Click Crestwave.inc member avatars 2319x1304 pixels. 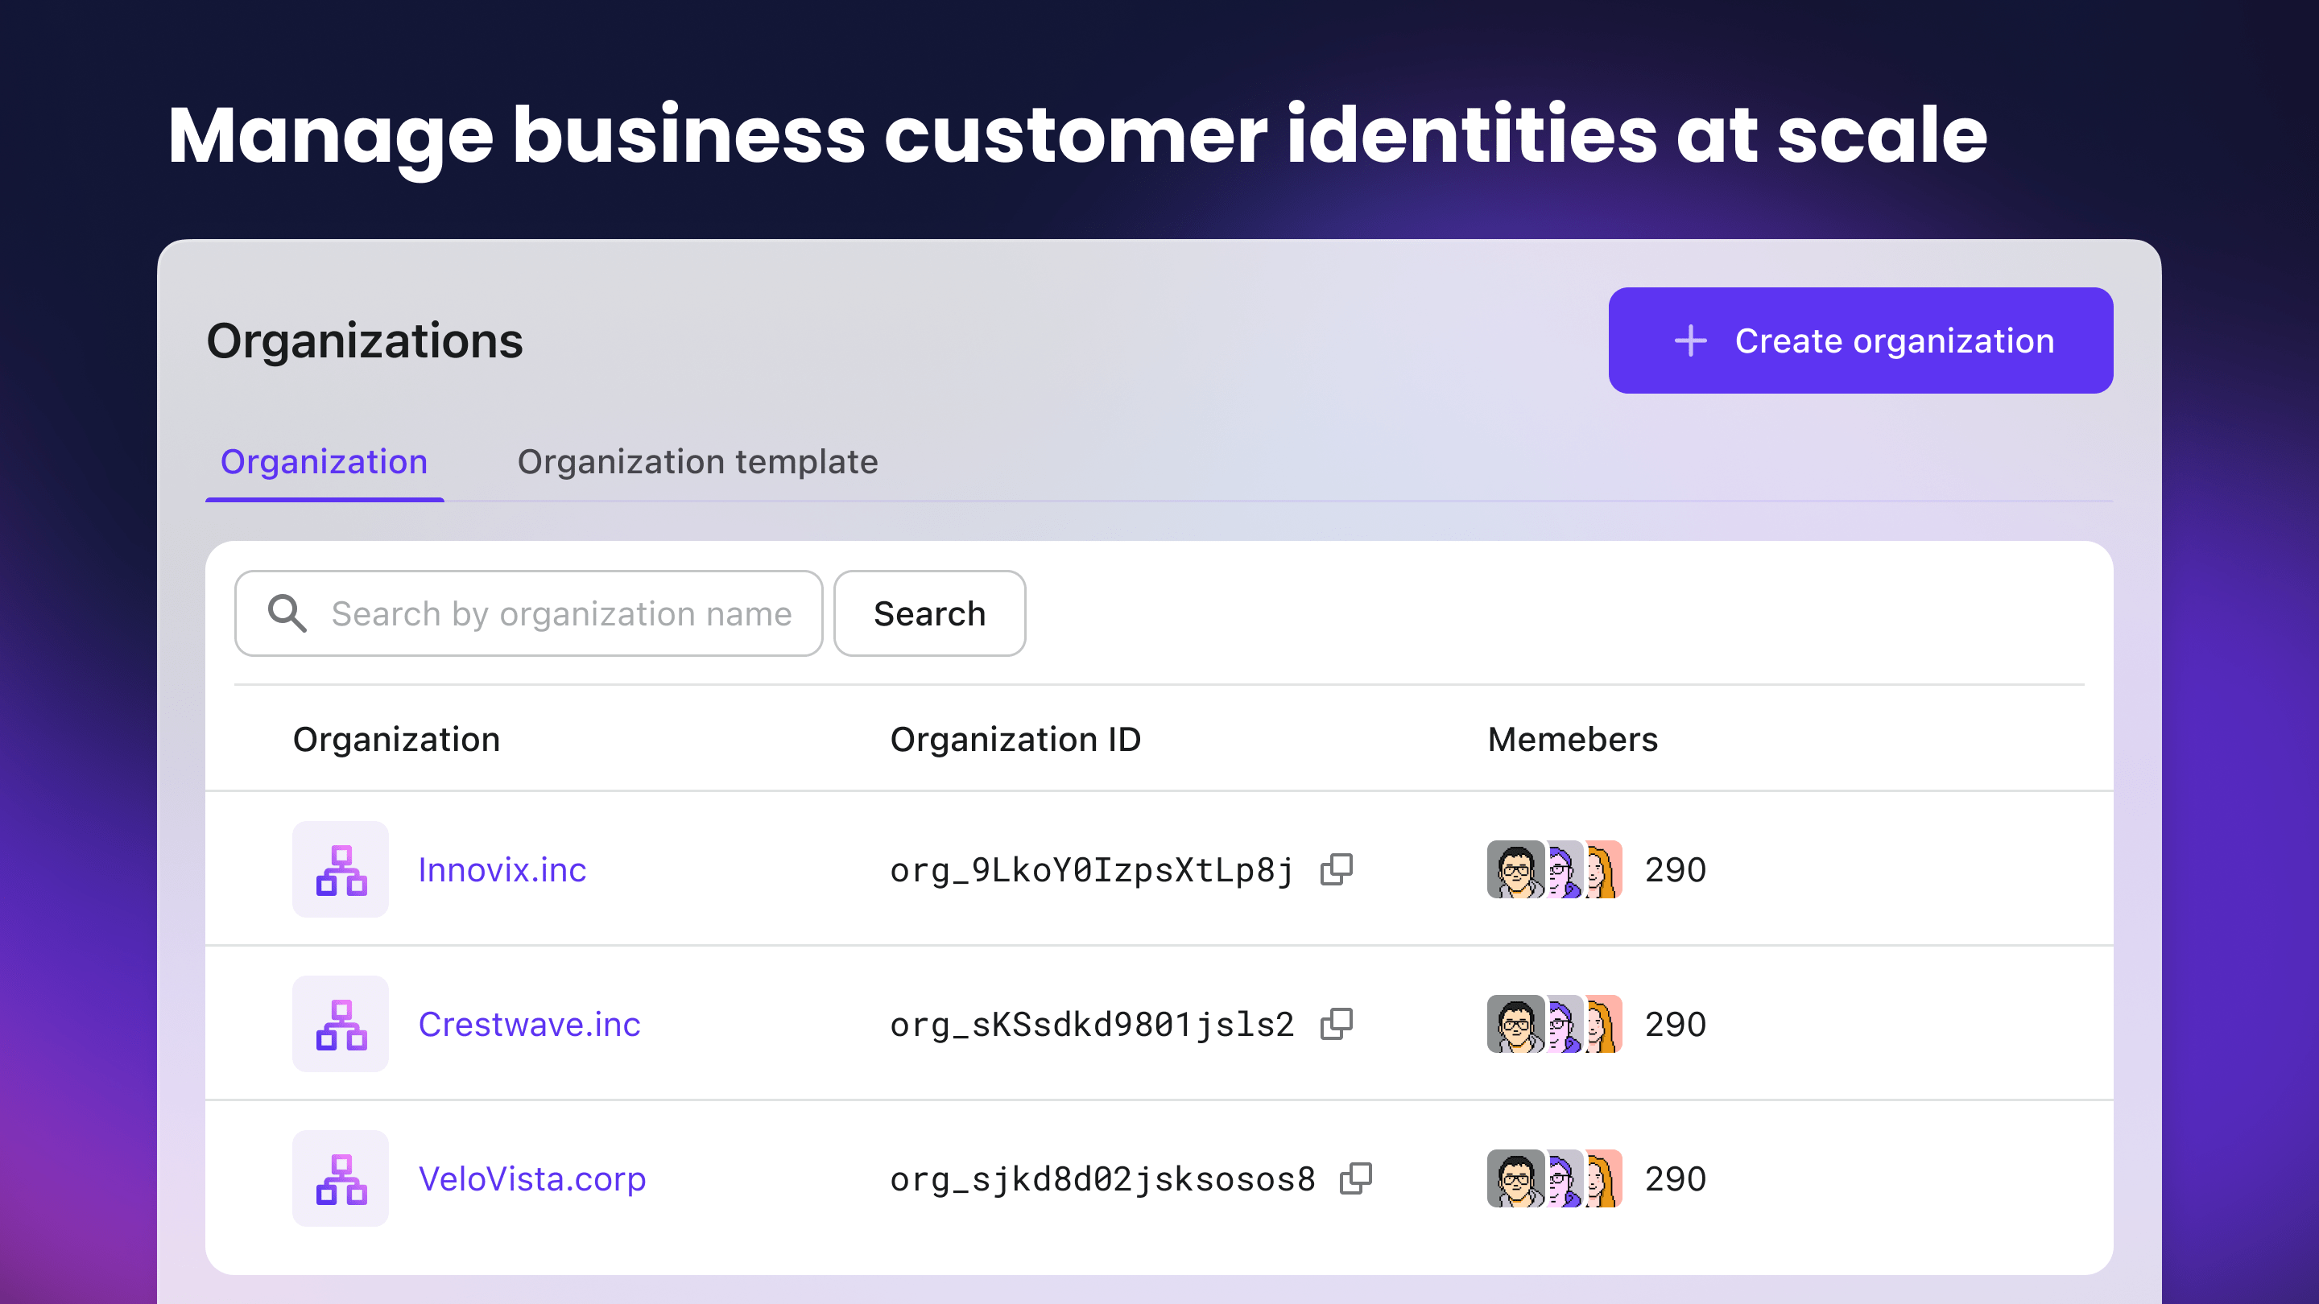pos(1554,1024)
